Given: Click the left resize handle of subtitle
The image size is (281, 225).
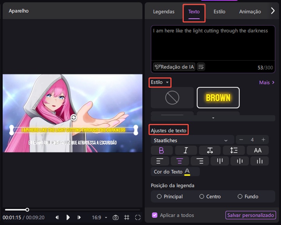Looking at the screenshot, I should (x=11, y=130).
